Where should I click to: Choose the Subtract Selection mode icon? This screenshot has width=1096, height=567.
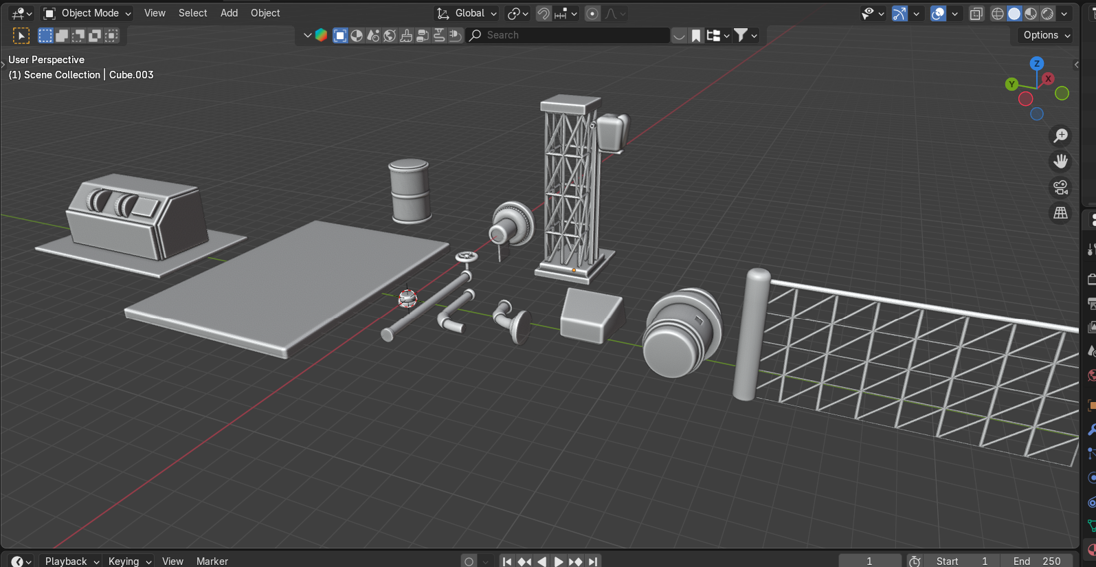pyautogui.click(x=78, y=36)
